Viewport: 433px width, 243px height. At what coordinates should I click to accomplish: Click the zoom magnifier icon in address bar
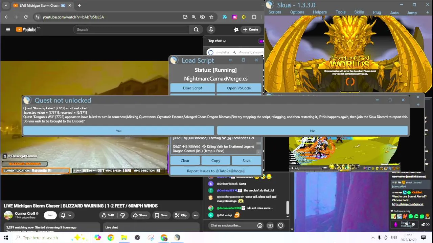tap(194, 17)
